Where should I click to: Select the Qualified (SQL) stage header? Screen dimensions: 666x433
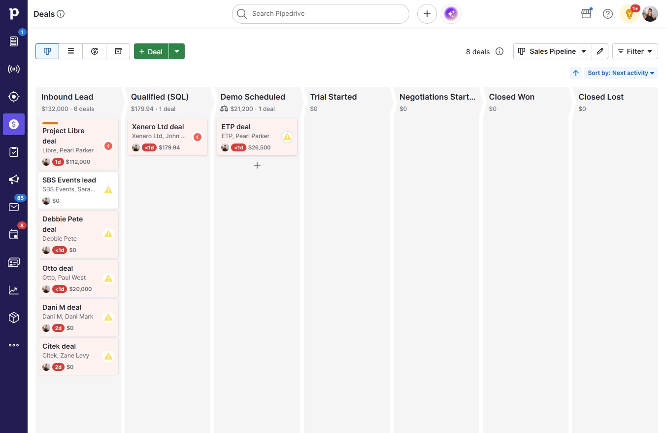pos(160,97)
